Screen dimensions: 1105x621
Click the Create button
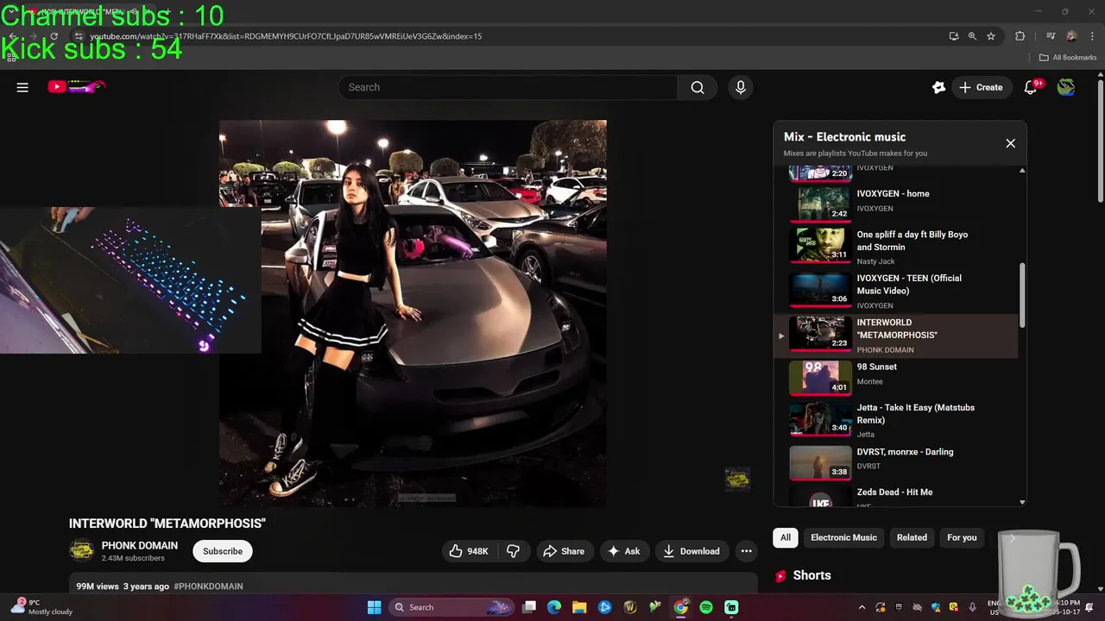pos(981,87)
